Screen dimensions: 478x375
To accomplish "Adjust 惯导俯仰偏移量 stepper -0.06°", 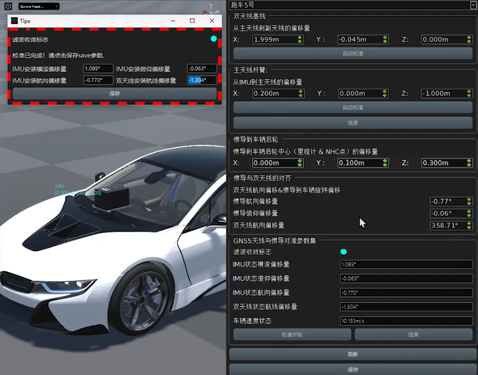I will (469, 213).
